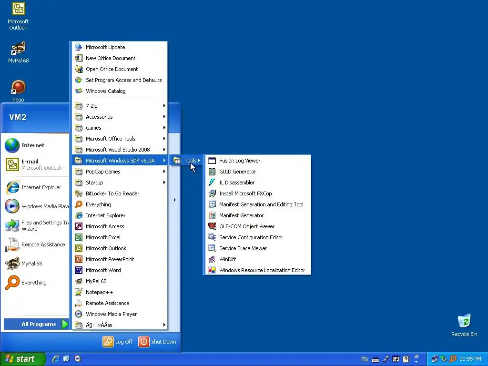Click the Microsoft PowerPoint icon
The height and width of the screenshot is (366, 488).
tap(79, 259)
